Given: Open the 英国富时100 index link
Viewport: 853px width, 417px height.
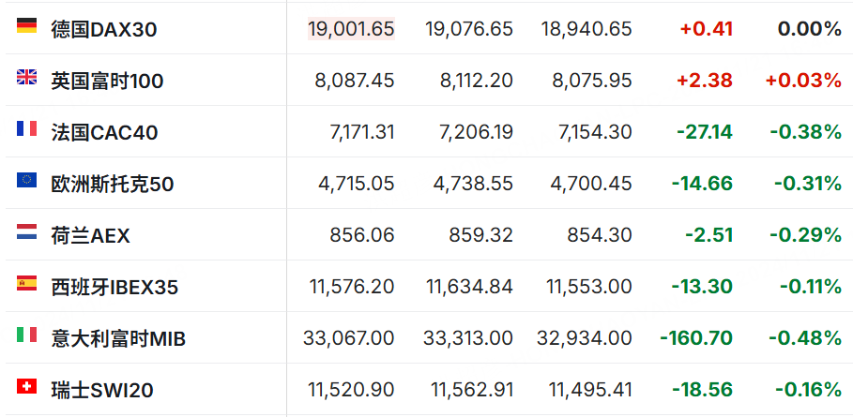Looking at the screenshot, I should click(107, 81).
